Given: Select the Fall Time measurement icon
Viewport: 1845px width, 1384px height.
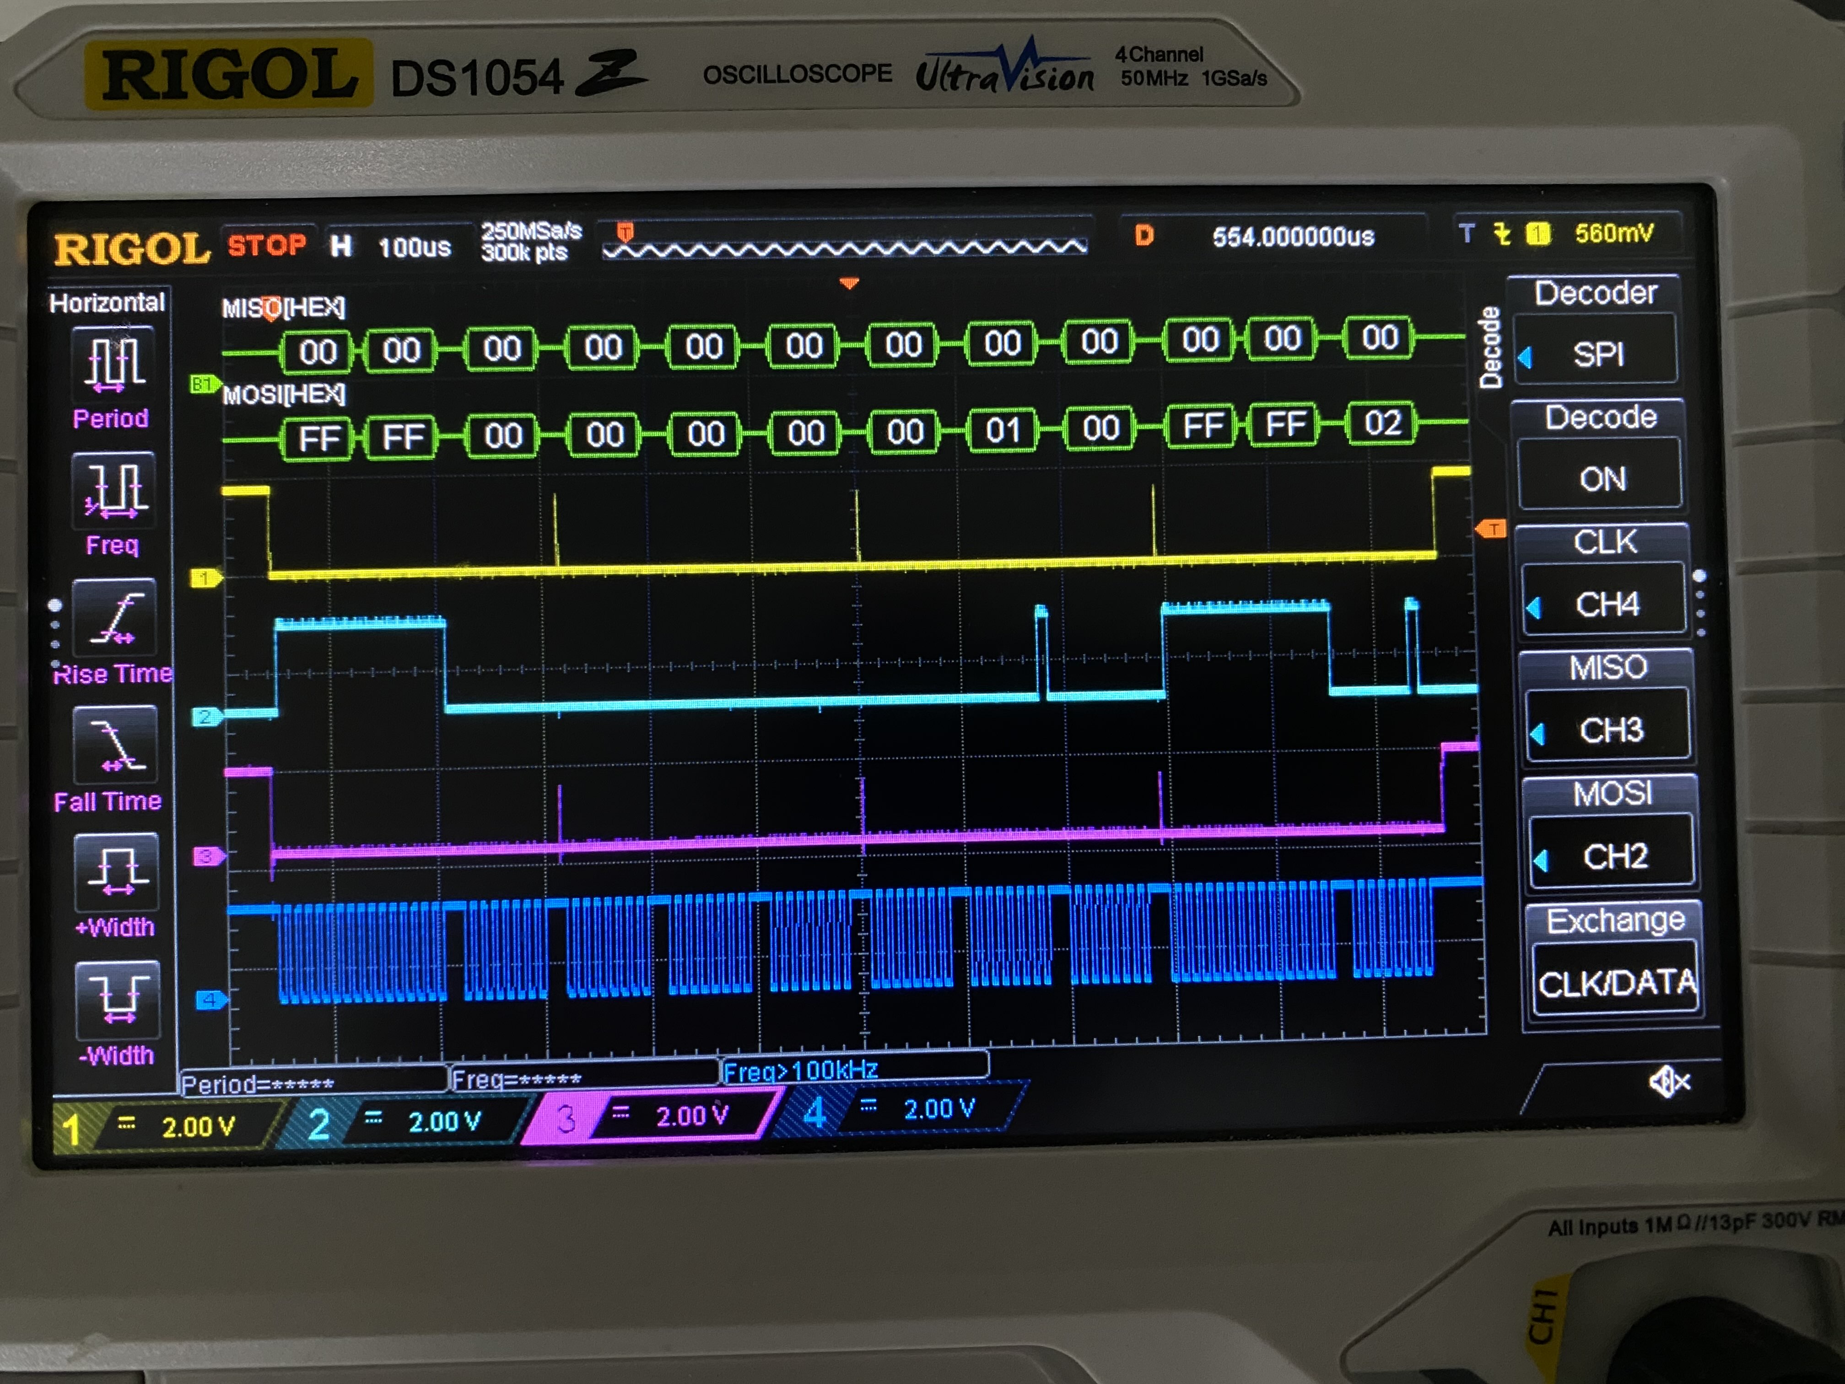Looking at the screenshot, I should pyautogui.click(x=116, y=745).
